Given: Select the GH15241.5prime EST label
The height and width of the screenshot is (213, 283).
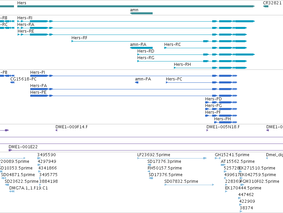Looking at the screenshot, I should [x=232, y=155].
